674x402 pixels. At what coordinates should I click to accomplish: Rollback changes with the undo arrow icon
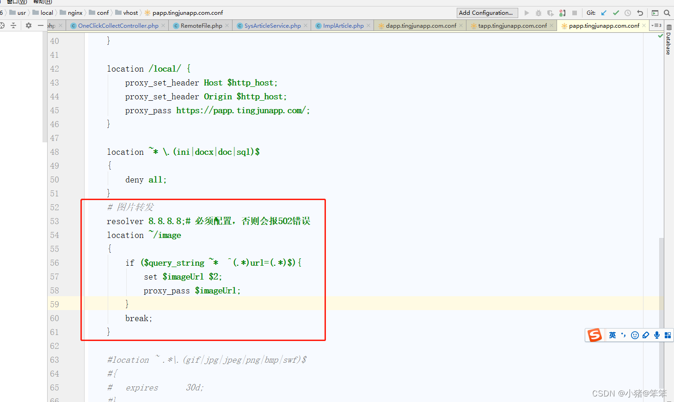(x=641, y=13)
